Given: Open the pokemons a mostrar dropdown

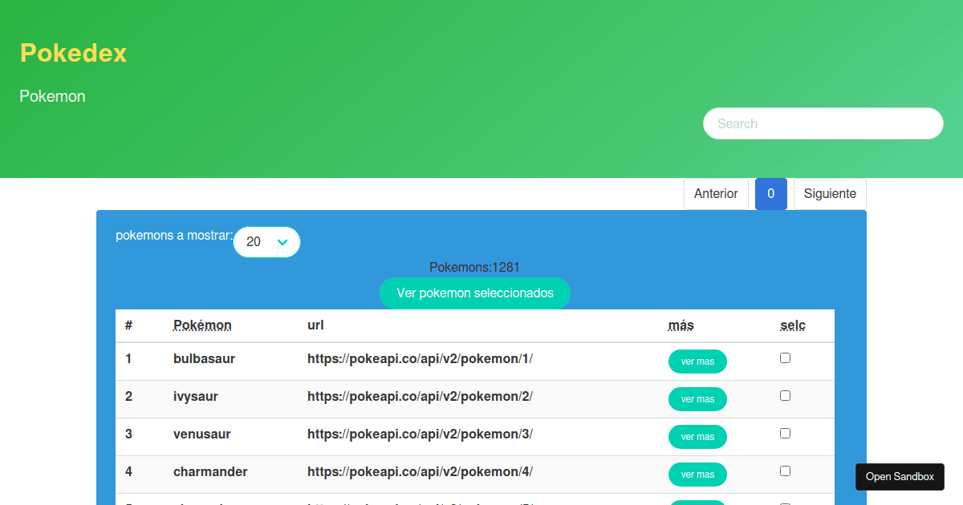Looking at the screenshot, I should point(266,241).
